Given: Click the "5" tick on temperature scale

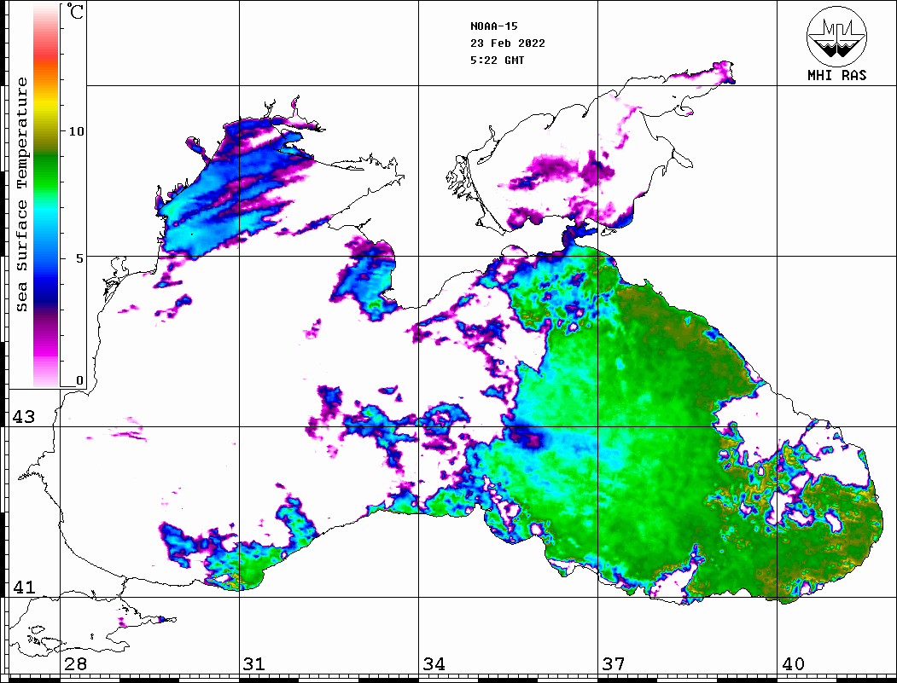Looking at the screenshot, I should coord(79,258).
